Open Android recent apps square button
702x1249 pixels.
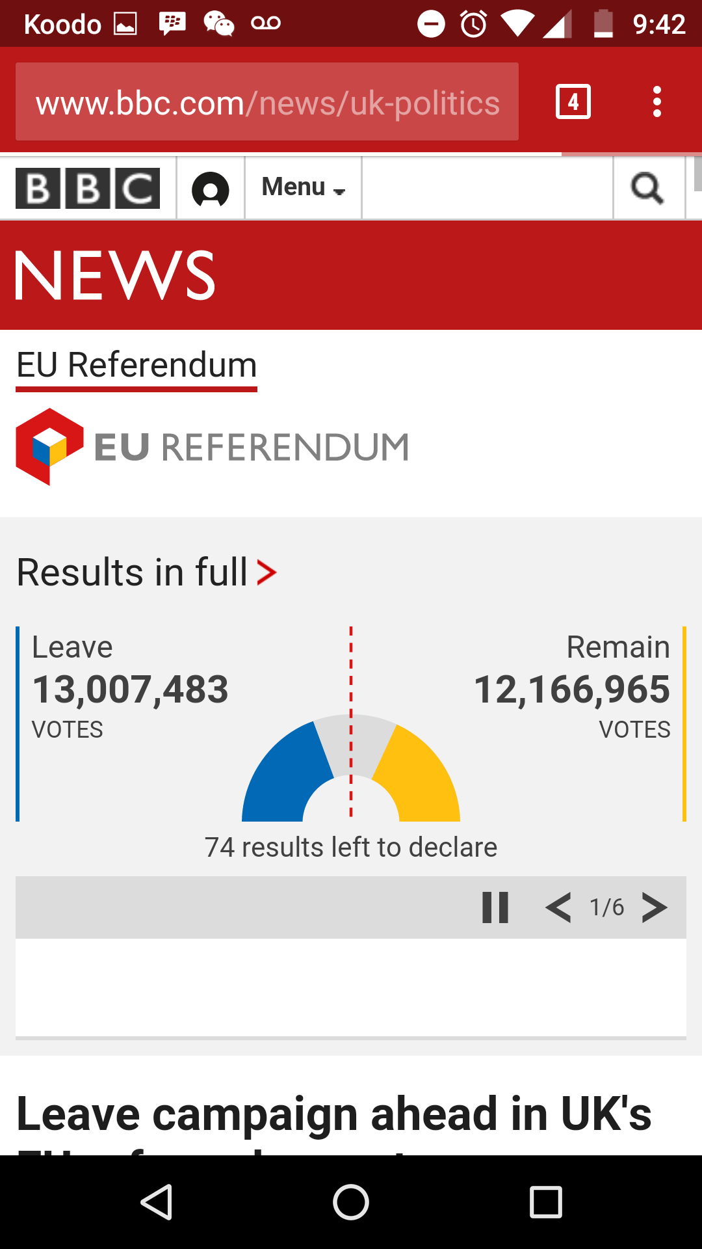(546, 1202)
